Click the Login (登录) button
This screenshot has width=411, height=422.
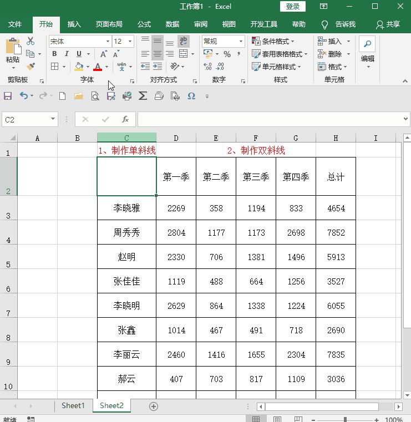[x=292, y=6]
